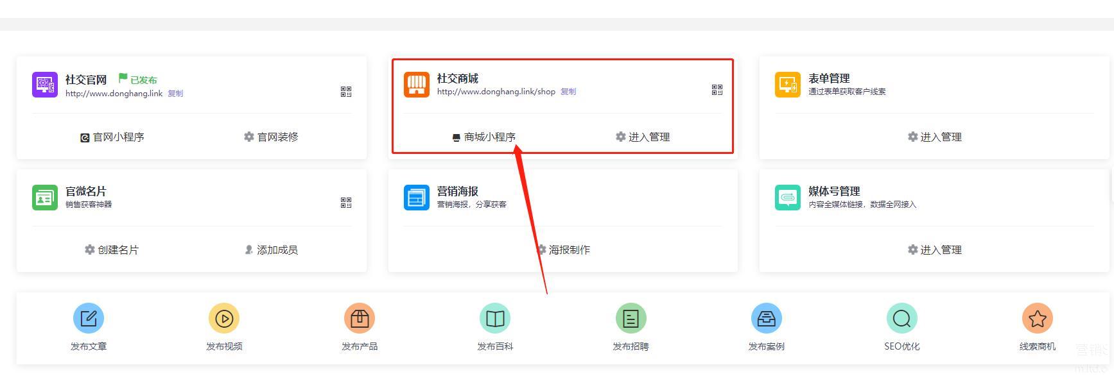This screenshot has width=1114, height=381.
Task: Open the 发布百科 encyclopedia icon
Action: coord(495,319)
